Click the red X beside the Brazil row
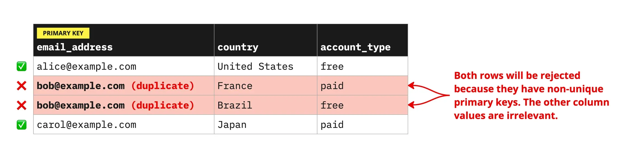This screenshot has width=624, height=152. point(21,105)
